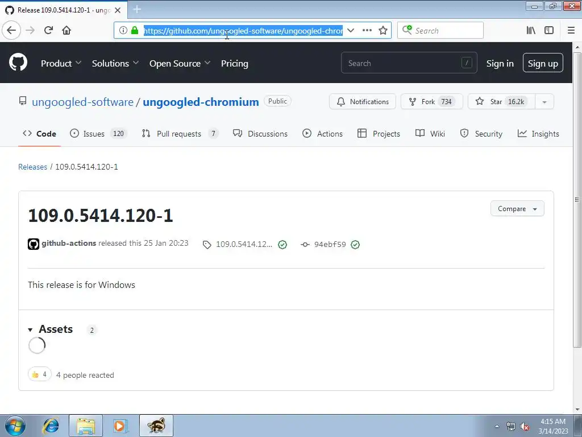Click the green check beside the tag

click(282, 245)
